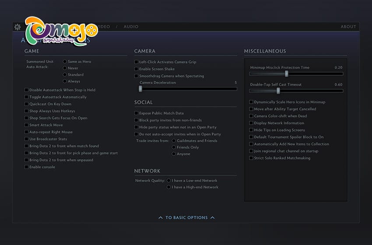Select Standard auto attack option
Screen dimensions: 372x245
(x=65, y=75)
